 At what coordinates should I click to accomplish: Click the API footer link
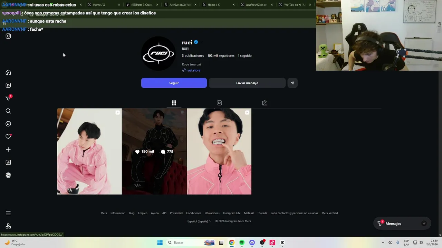coord(164,213)
